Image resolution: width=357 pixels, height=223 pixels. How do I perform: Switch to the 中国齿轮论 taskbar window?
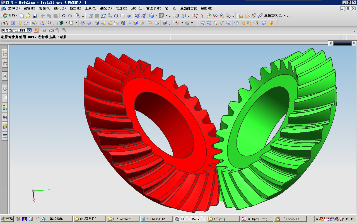tap(56, 219)
